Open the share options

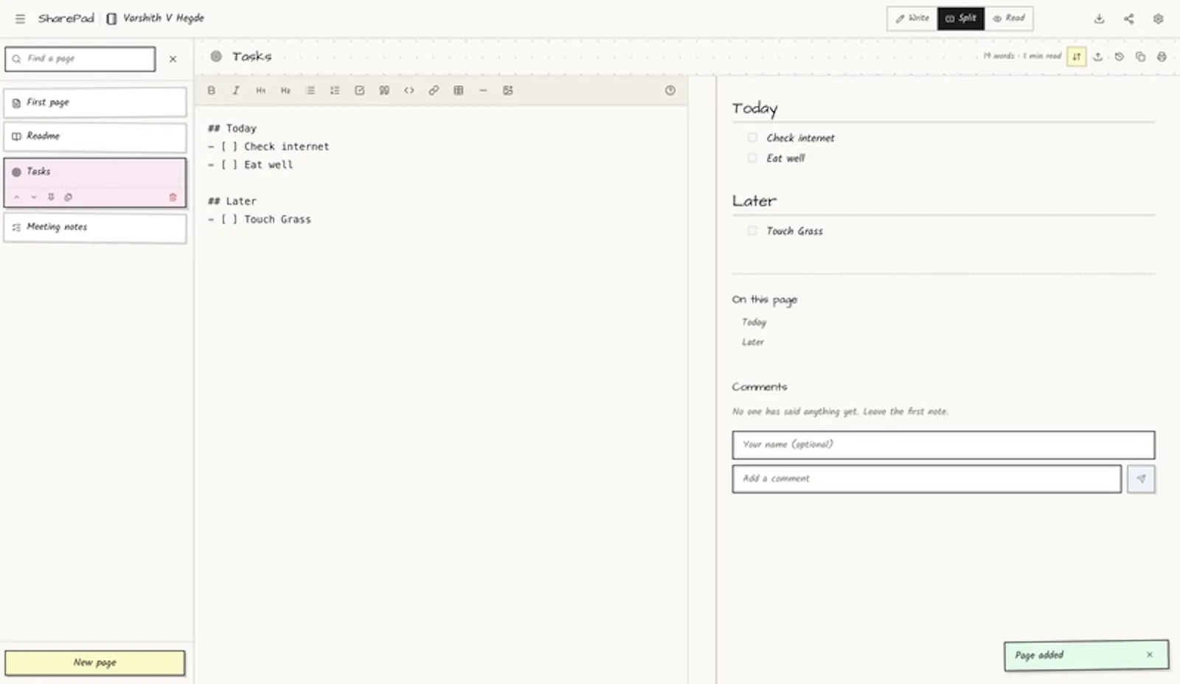(1128, 18)
